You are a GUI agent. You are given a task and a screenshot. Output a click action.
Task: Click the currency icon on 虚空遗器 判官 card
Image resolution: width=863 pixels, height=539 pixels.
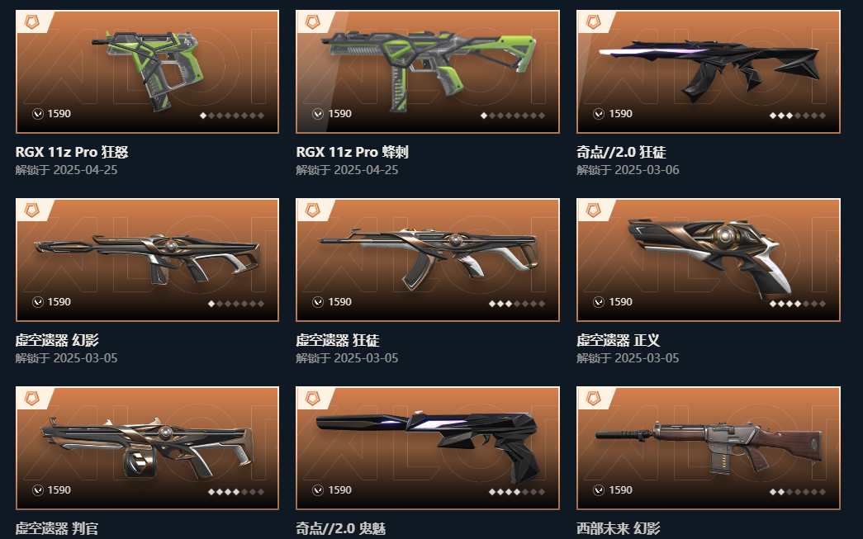[x=37, y=490]
